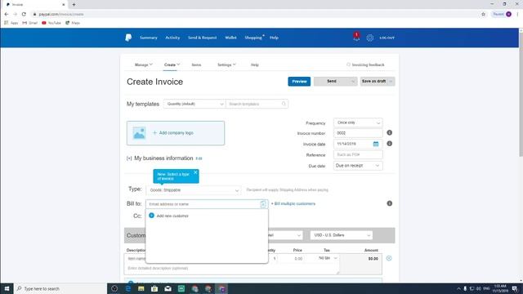Open the Manage menu
The width and height of the screenshot is (523, 294).
144,65
